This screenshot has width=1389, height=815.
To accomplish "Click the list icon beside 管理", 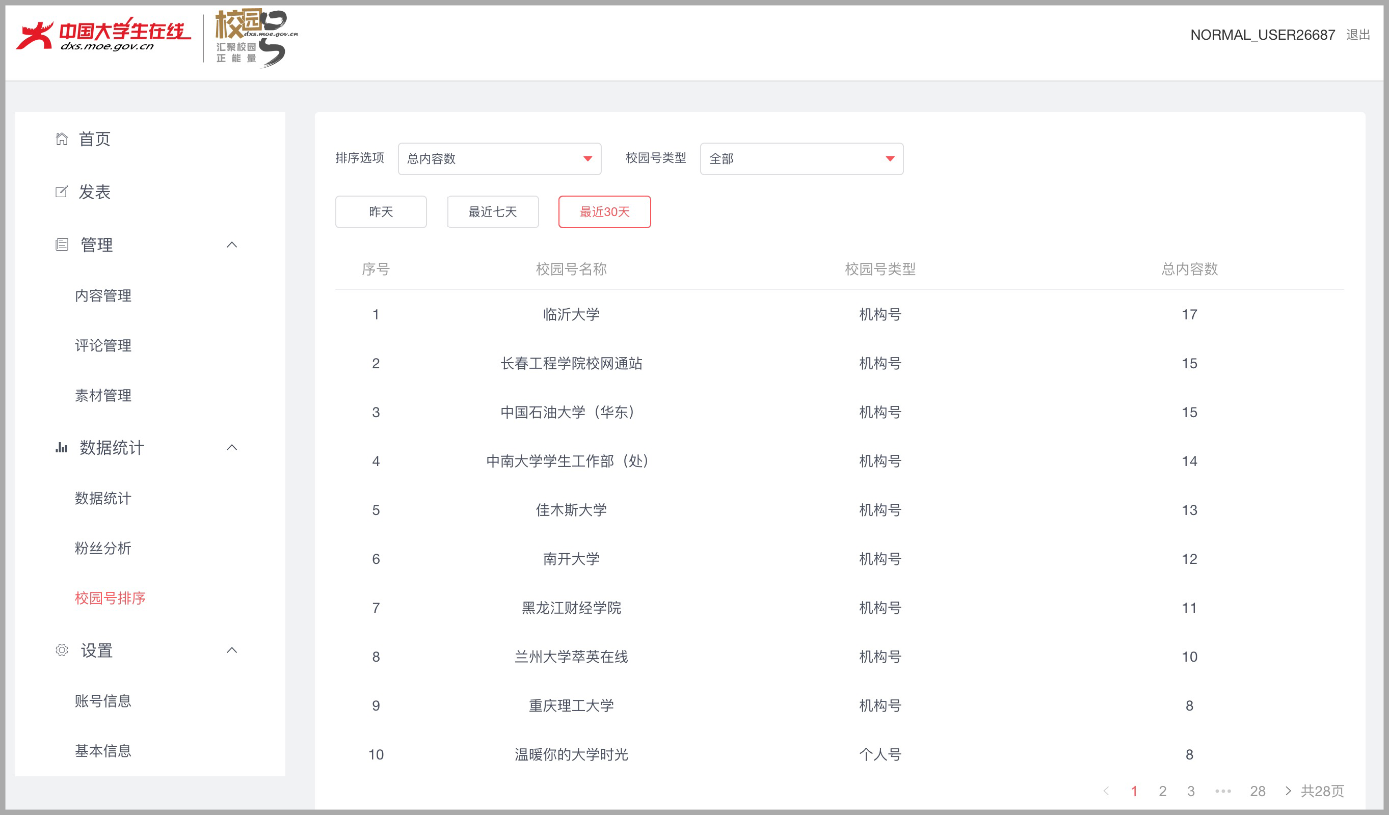I will (62, 244).
